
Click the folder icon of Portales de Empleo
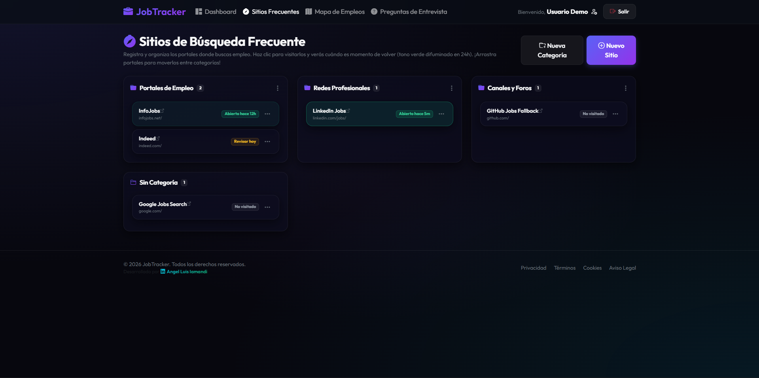(x=133, y=88)
